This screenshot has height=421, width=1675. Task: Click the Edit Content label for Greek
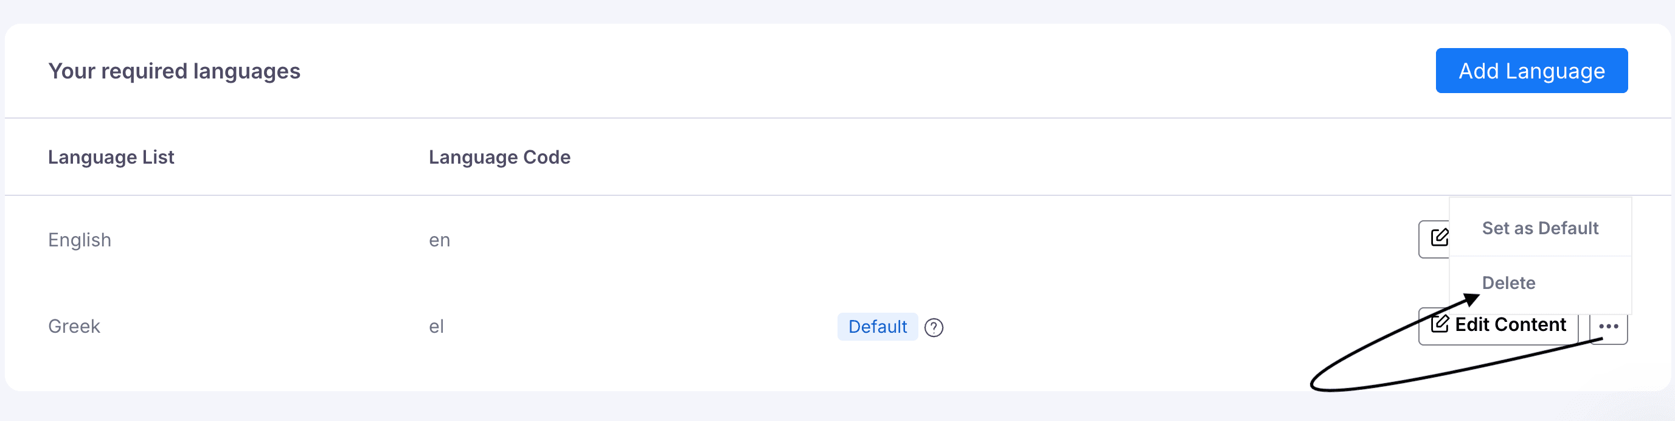pyautogui.click(x=1510, y=325)
